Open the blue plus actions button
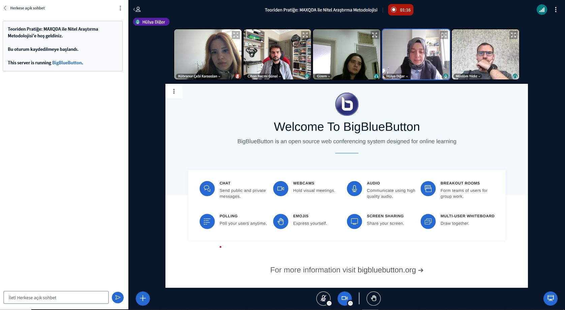The height and width of the screenshot is (310, 565). click(x=143, y=298)
